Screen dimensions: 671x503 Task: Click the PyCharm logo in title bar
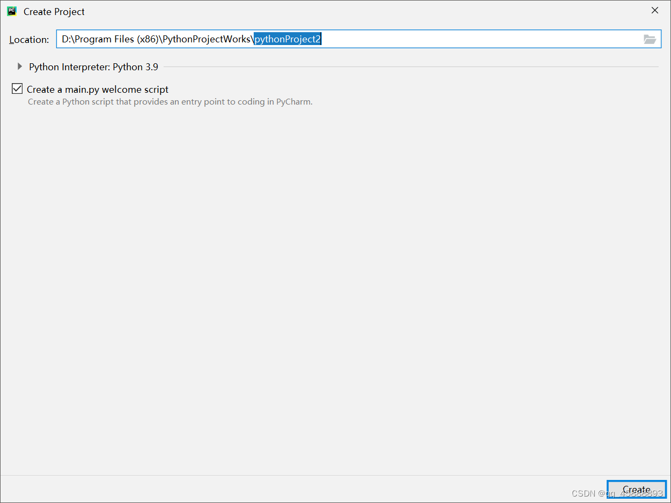click(12, 11)
